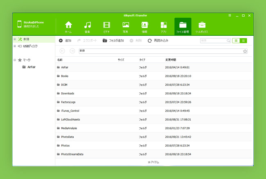Select the File Management (ファイル管理) tab
The image size is (266, 179).
coord(183,27)
